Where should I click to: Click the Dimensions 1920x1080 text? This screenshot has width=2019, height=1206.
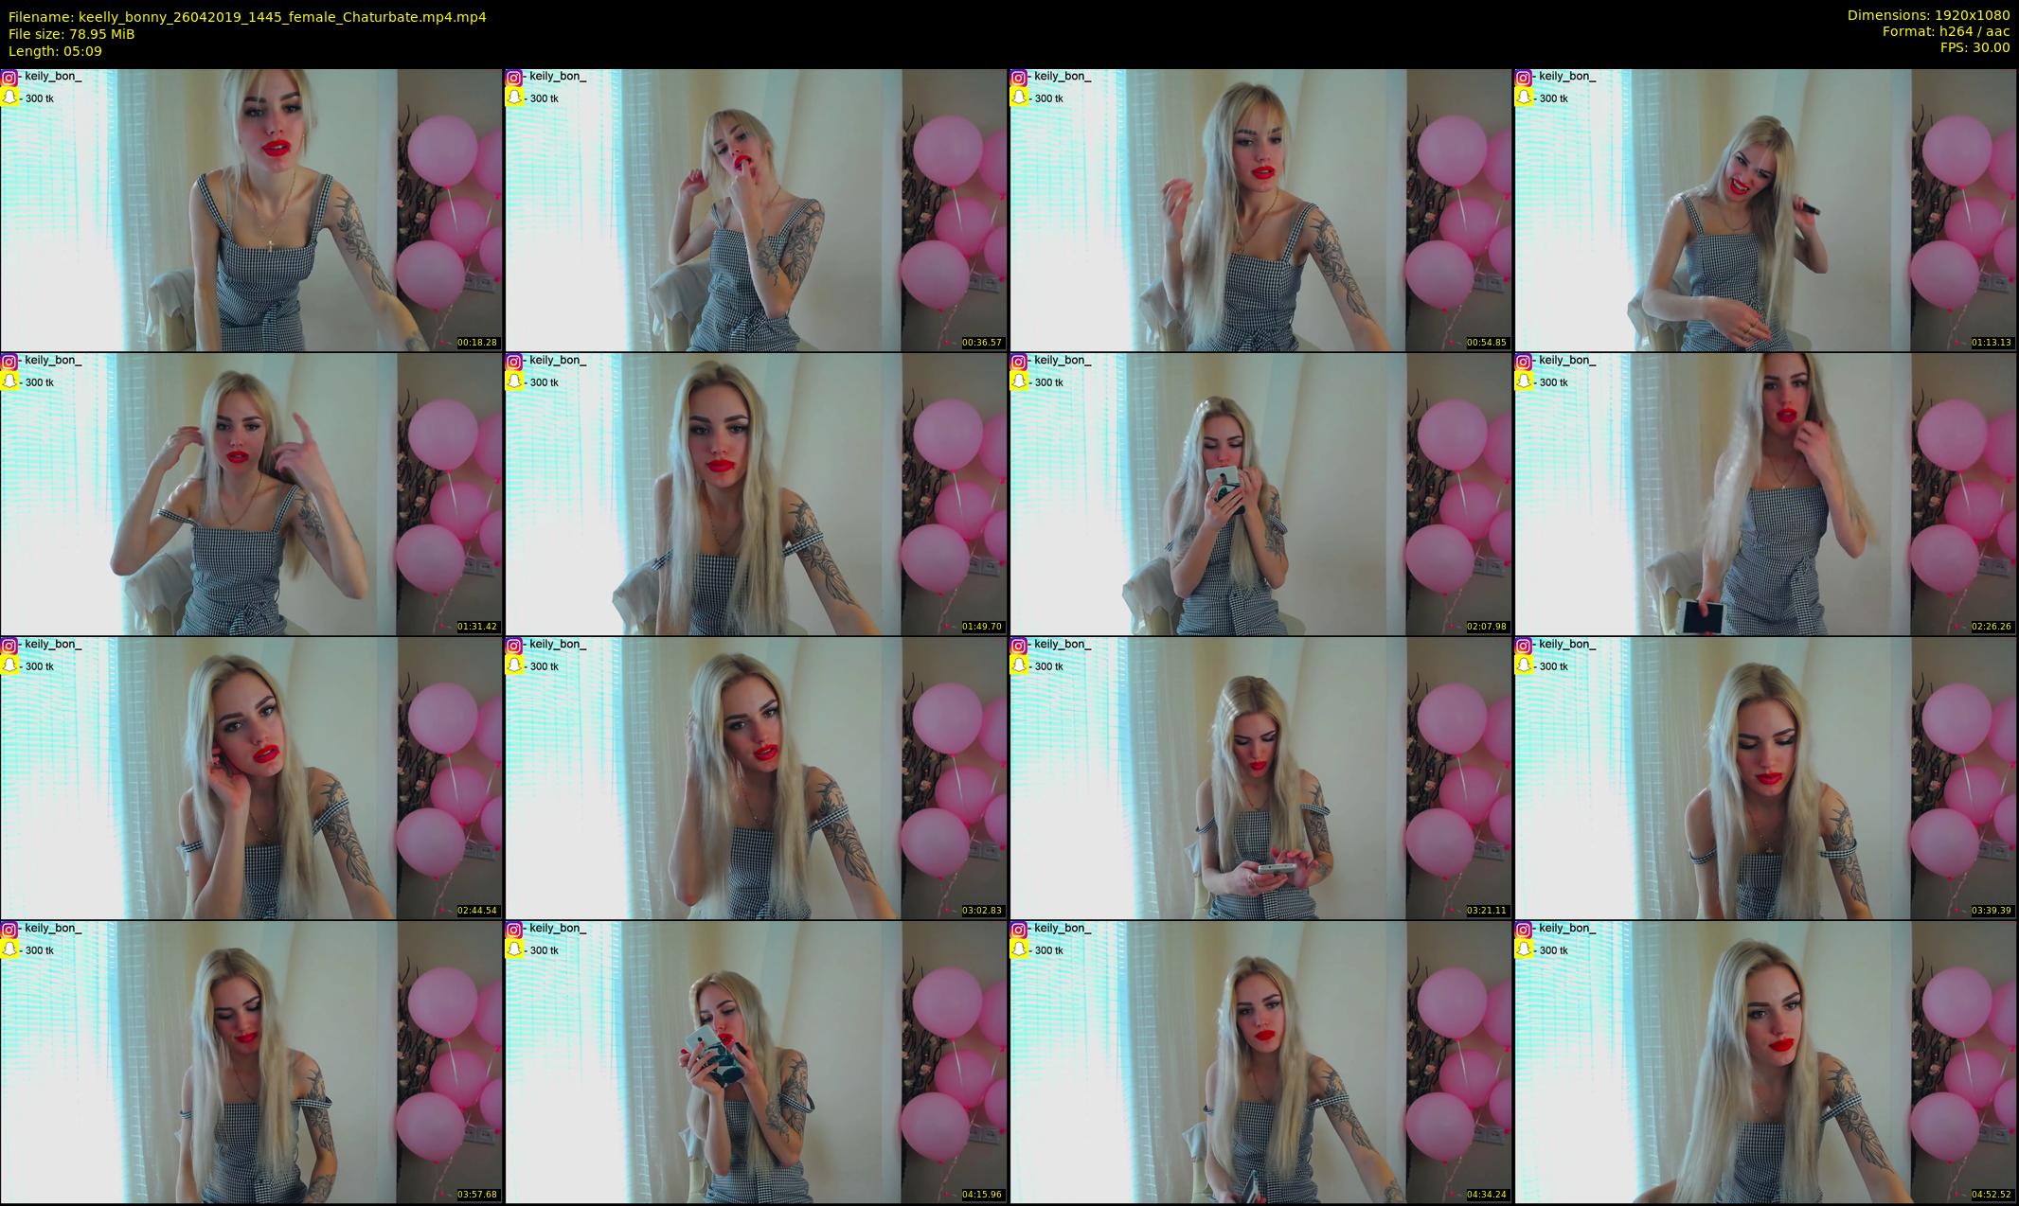(x=1928, y=15)
